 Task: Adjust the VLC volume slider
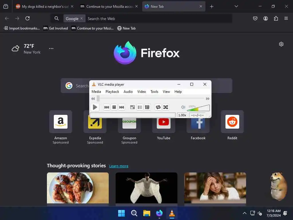pyautogui.click(x=198, y=108)
